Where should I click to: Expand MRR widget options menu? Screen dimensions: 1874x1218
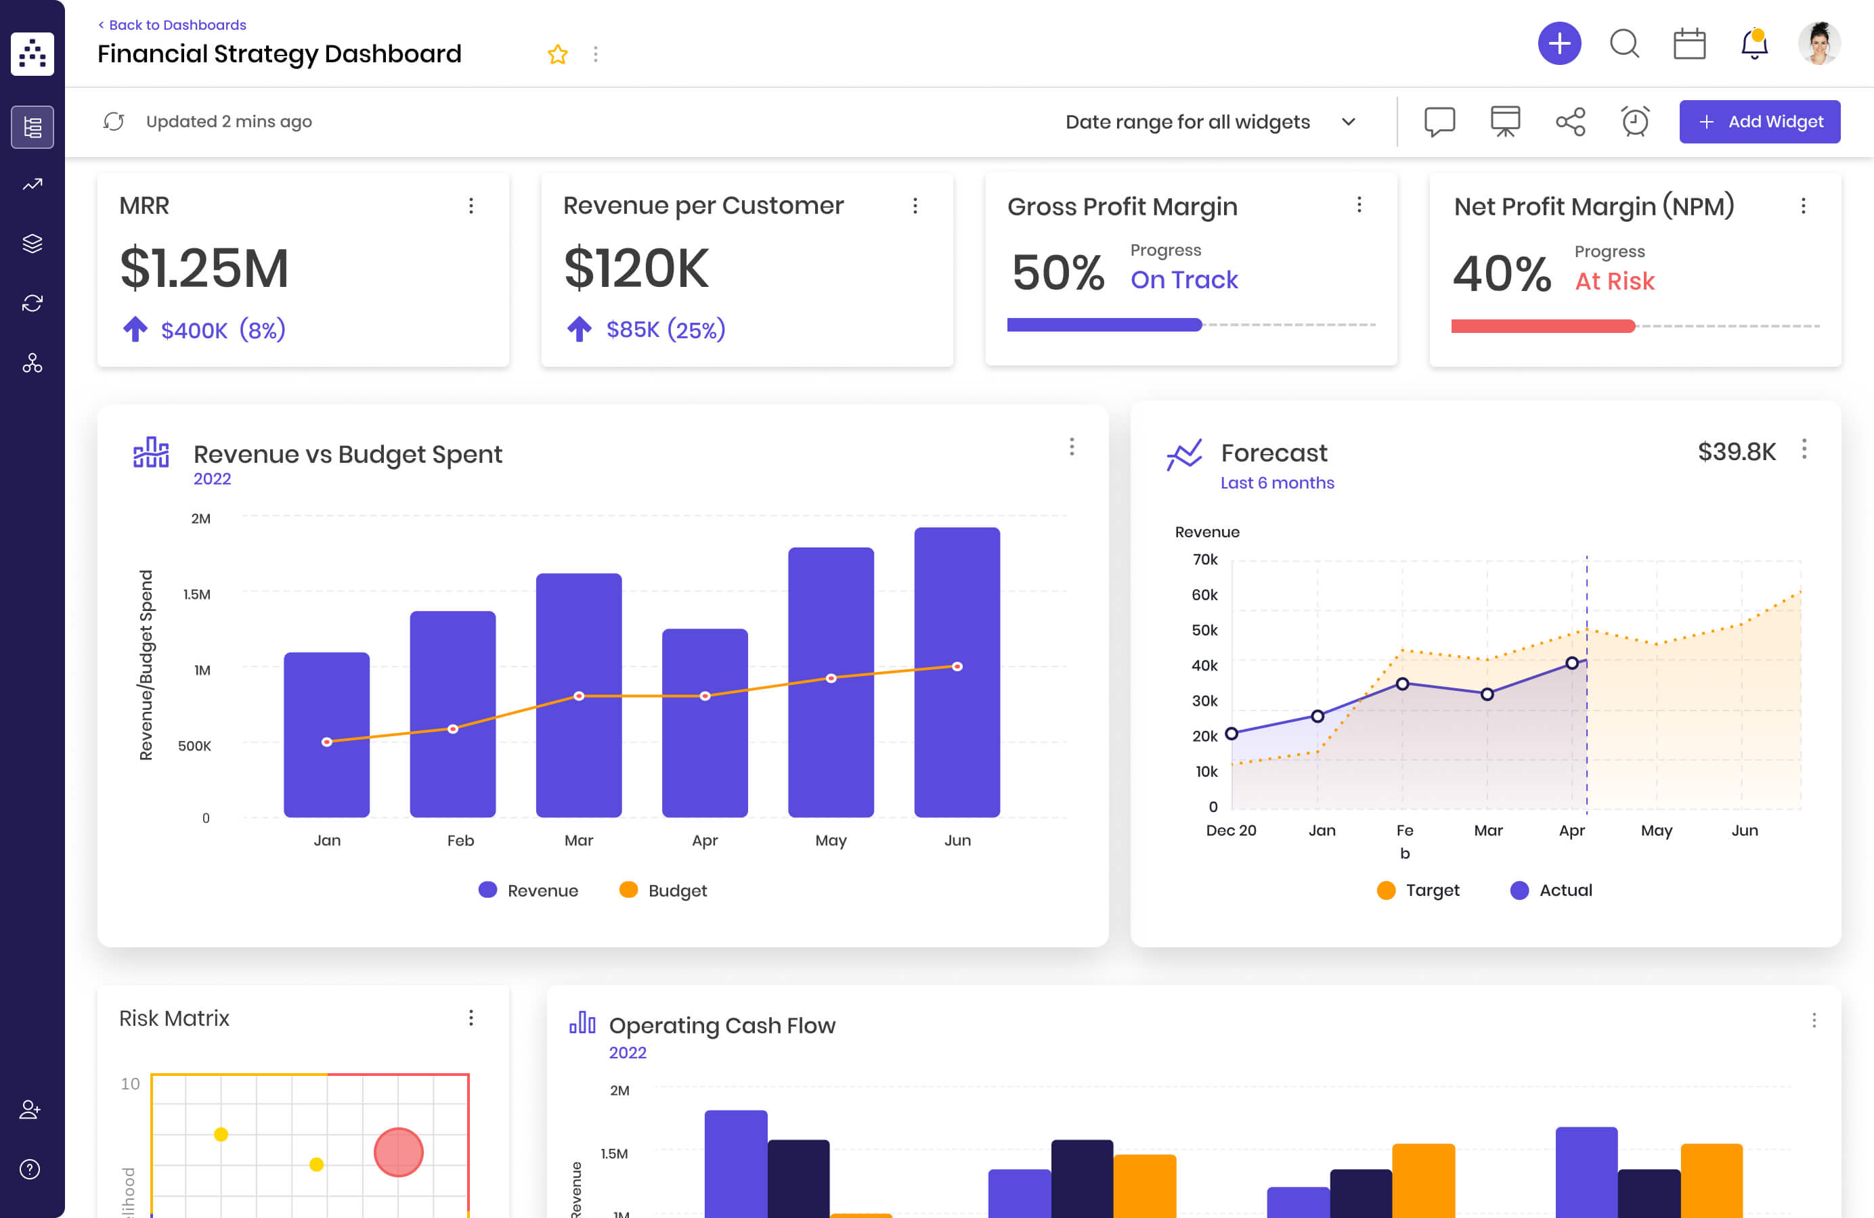pos(471,206)
